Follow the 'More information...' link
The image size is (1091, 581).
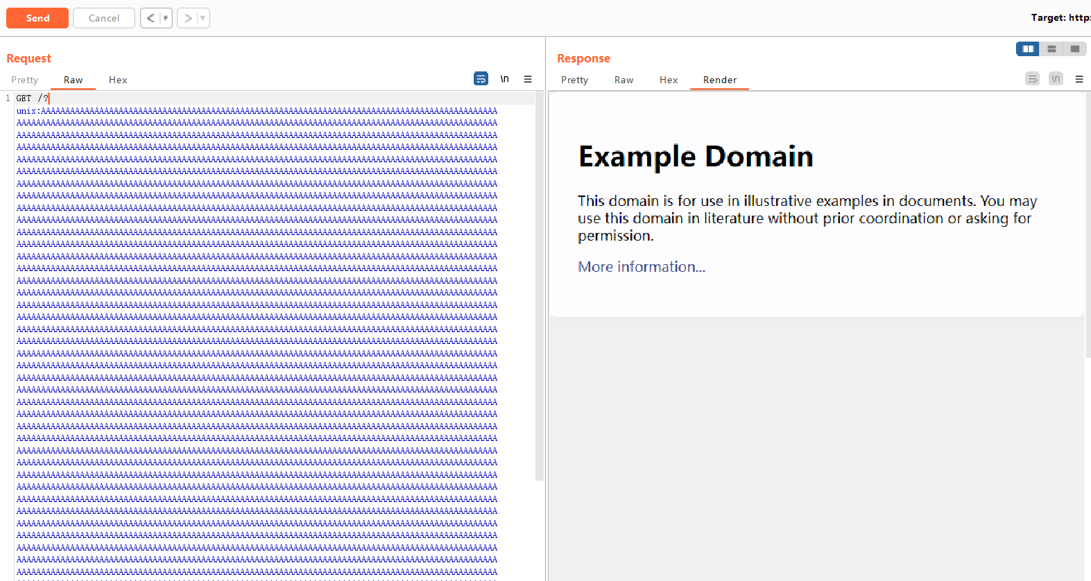pos(642,267)
